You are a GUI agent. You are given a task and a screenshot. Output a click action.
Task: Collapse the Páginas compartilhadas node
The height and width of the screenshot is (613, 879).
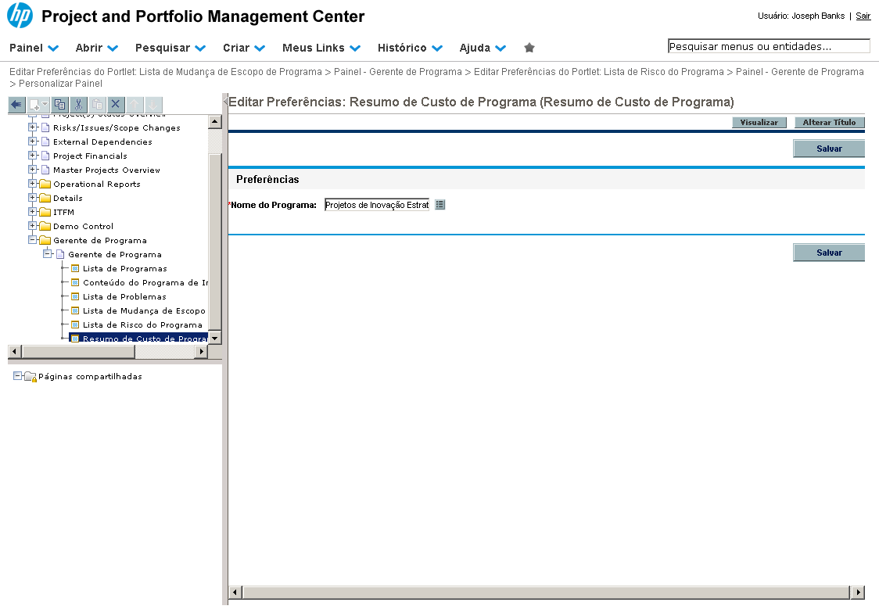[18, 376]
